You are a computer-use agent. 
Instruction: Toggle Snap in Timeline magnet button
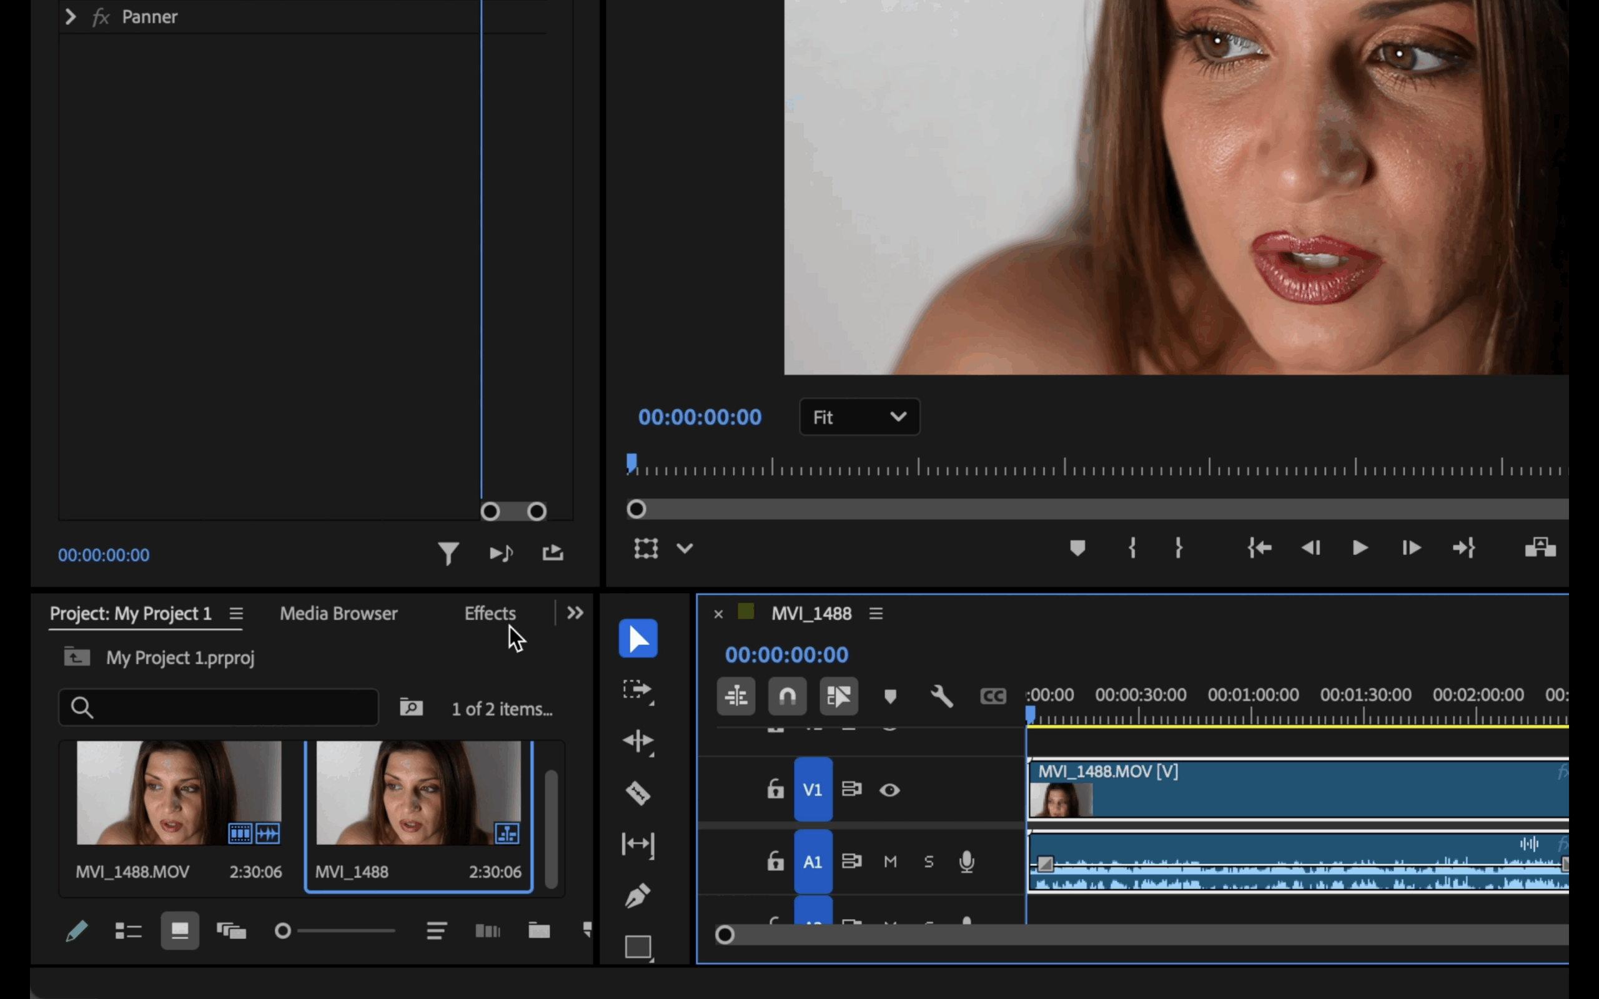click(x=787, y=696)
